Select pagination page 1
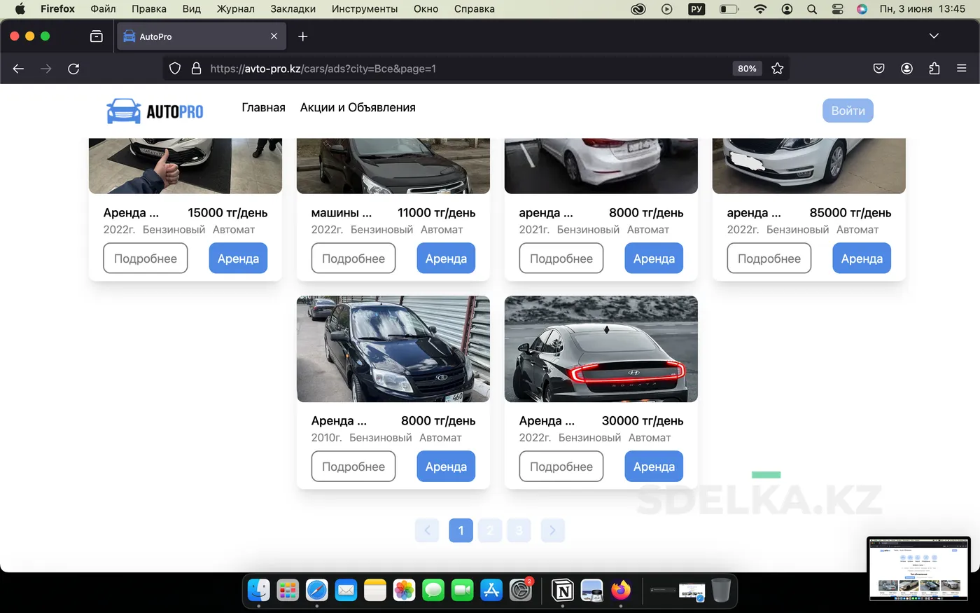This screenshot has width=980, height=613. click(461, 530)
